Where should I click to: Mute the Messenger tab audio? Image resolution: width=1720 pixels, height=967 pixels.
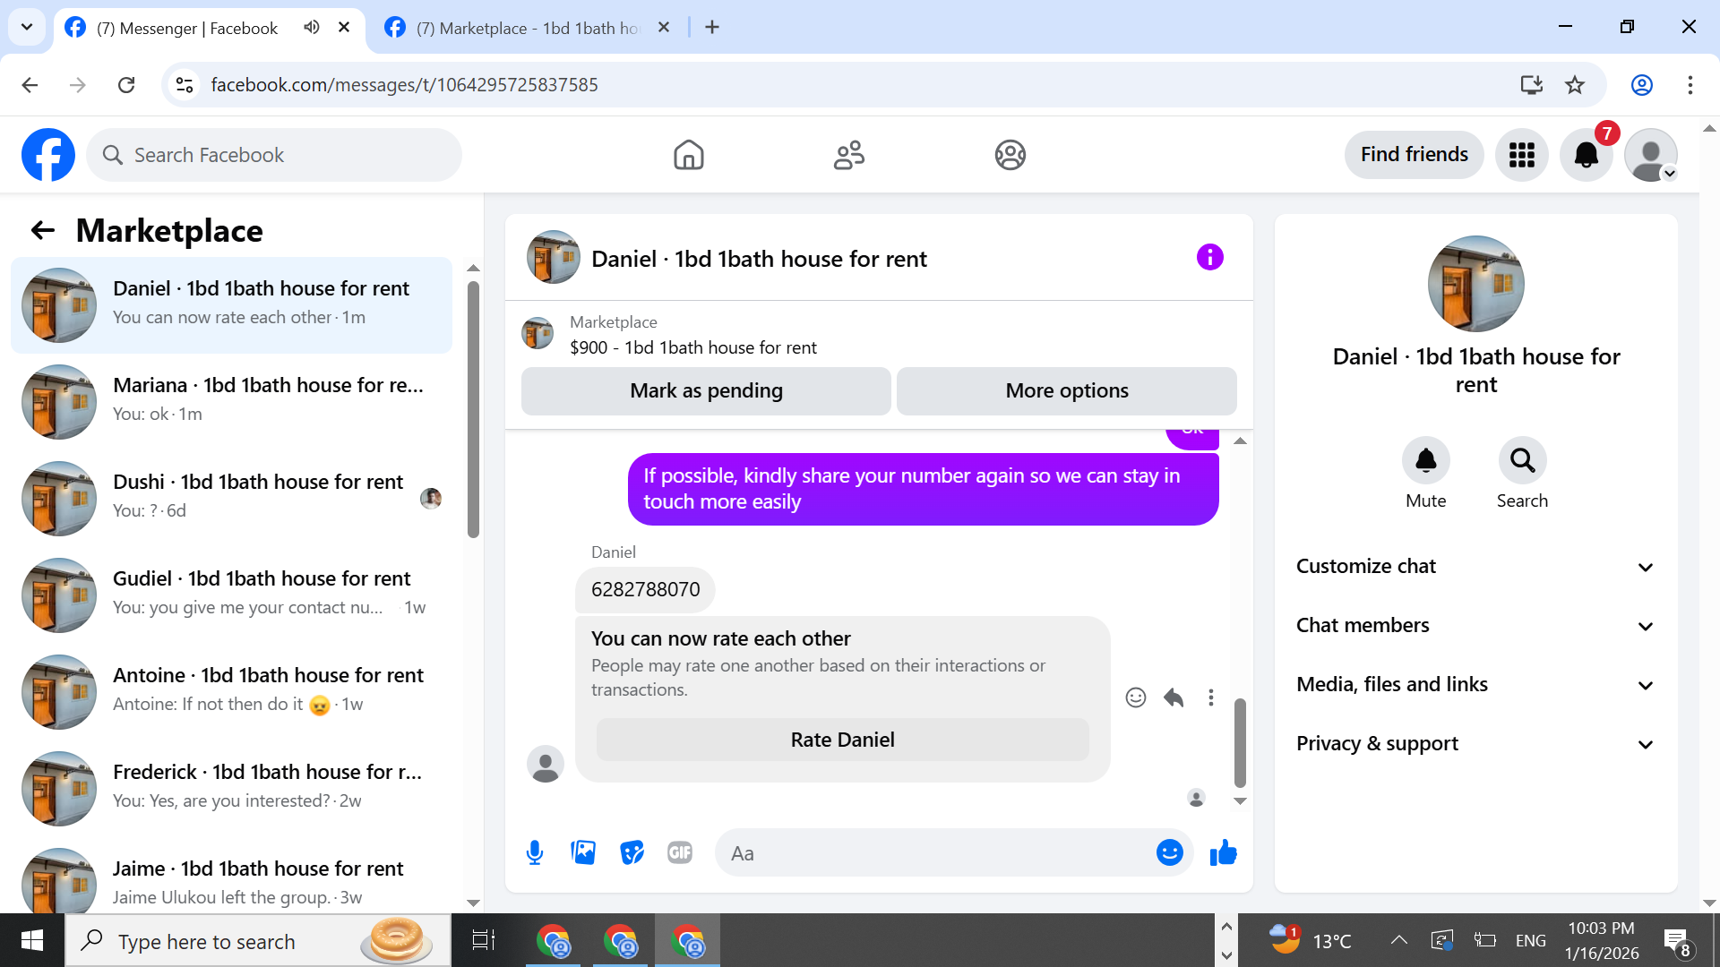click(x=311, y=27)
